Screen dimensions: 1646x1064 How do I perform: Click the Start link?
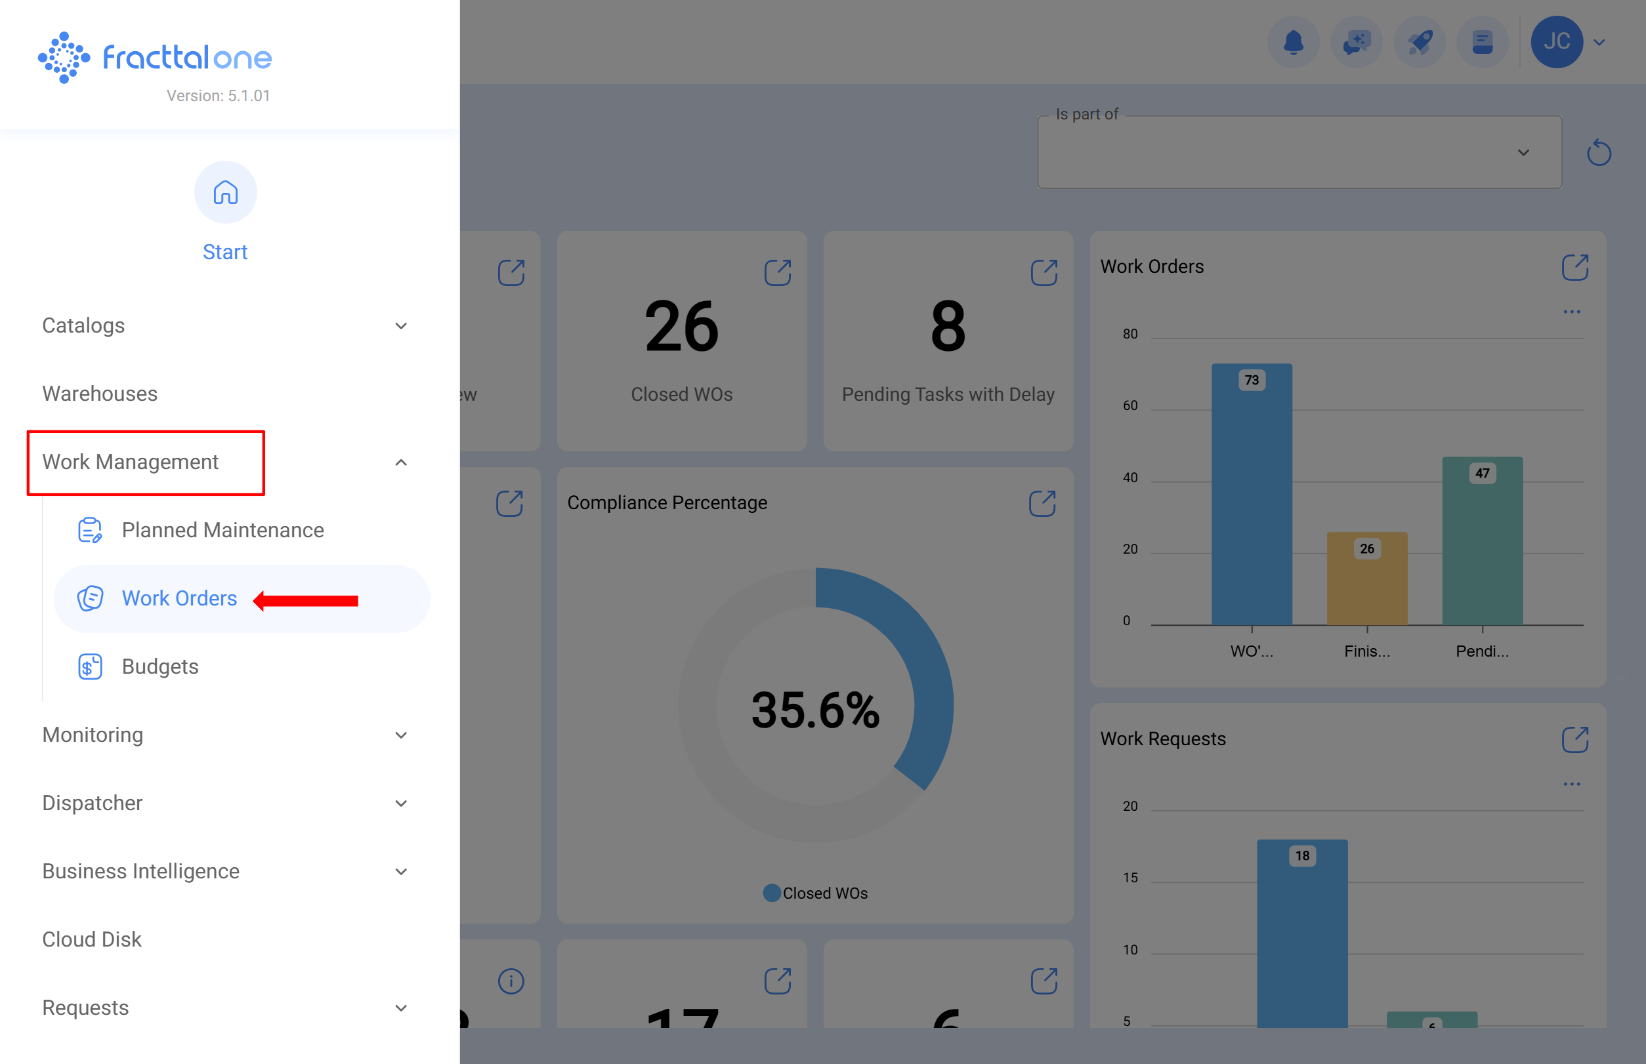tap(225, 251)
